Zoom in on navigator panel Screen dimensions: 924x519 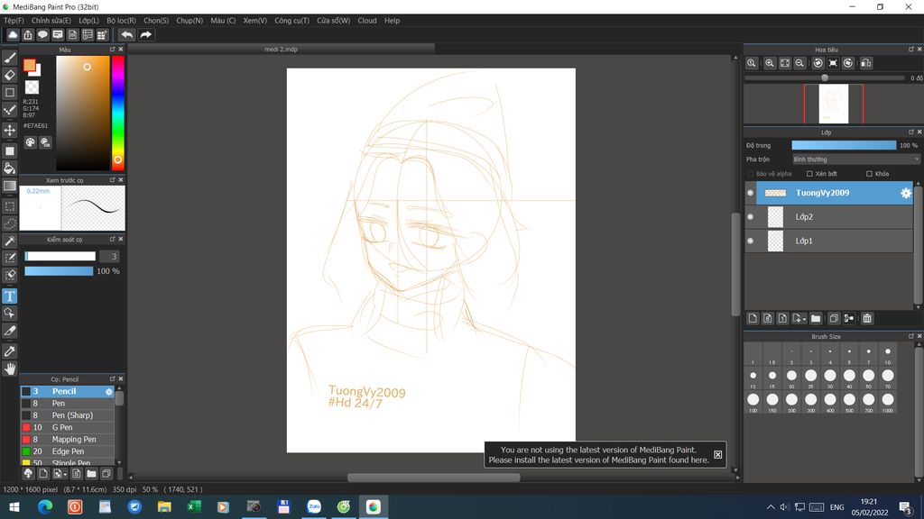(x=770, y=63)
